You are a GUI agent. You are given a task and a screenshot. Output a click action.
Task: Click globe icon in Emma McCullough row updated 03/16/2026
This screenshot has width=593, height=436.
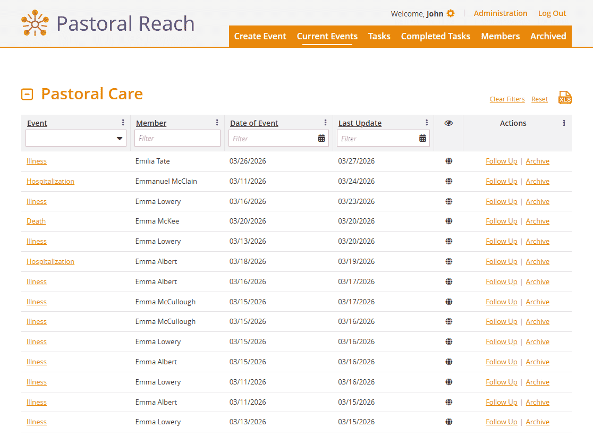click(449, 321)
